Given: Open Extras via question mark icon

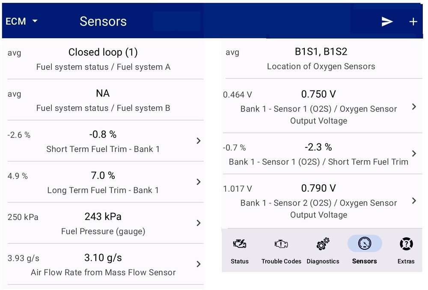Looking at the screenshot, I should (x=406, y=244).
